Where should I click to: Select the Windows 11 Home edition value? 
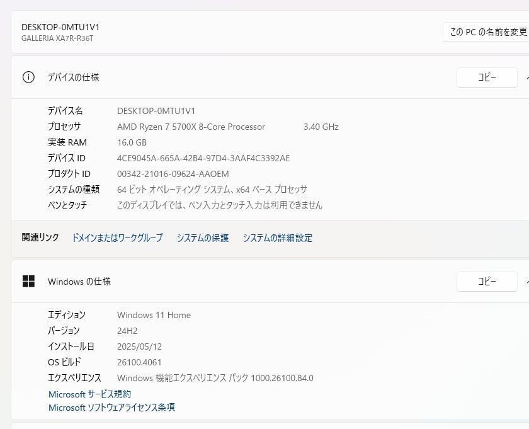click(x=154, y=315)
